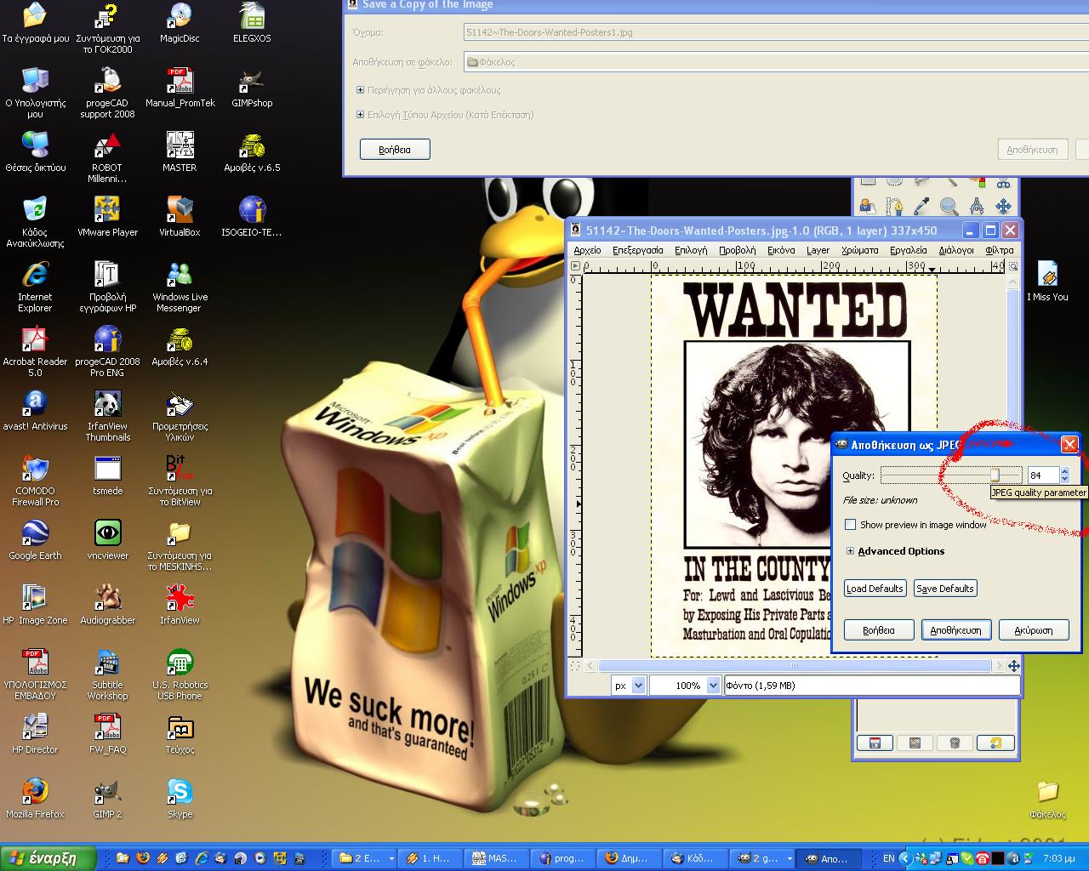Screen dimensions: 1089x871
Task: Open Mozilla Firefox desktop icon
Action: coord(35,799)
